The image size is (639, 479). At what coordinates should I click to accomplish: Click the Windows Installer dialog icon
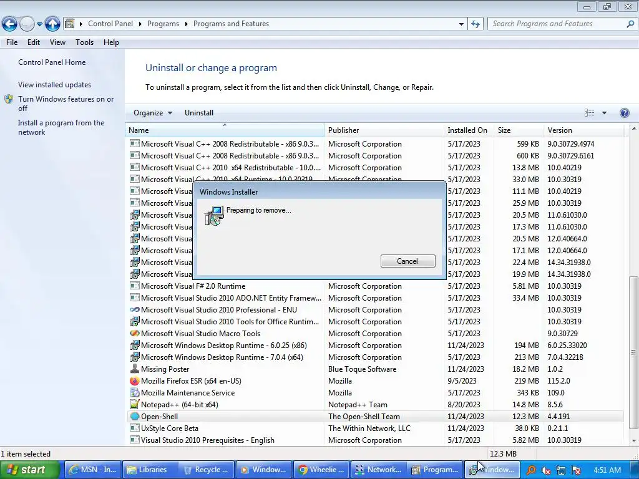[x=214, y=216]
